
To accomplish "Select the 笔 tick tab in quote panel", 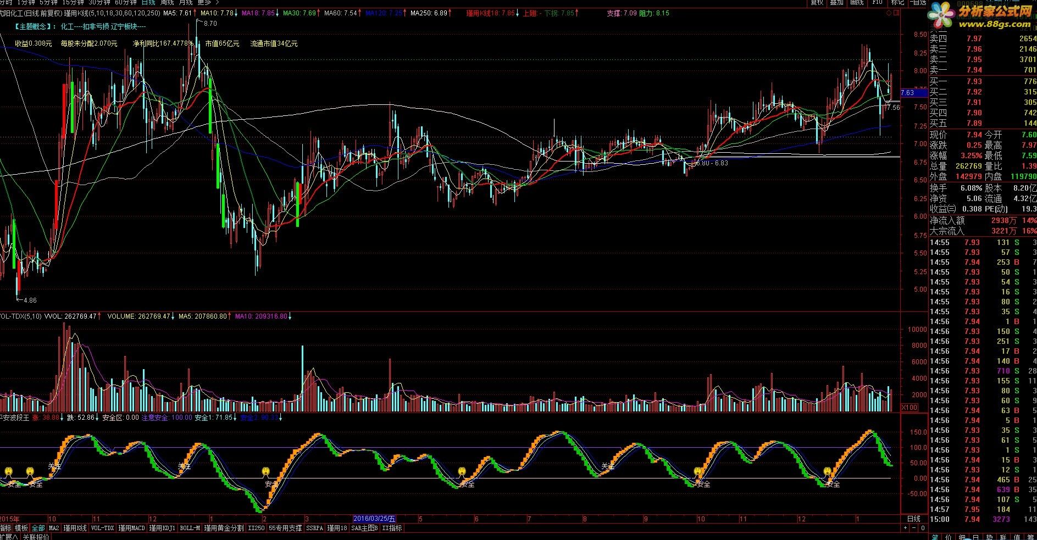I will pyautogui.click(x=935, y=537).
